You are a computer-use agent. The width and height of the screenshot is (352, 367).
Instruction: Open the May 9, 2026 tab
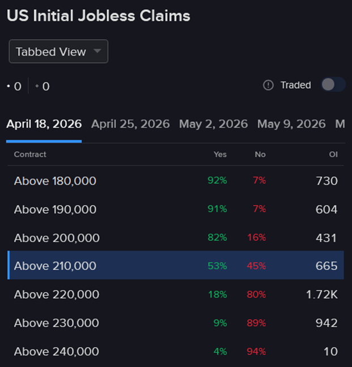291,123
